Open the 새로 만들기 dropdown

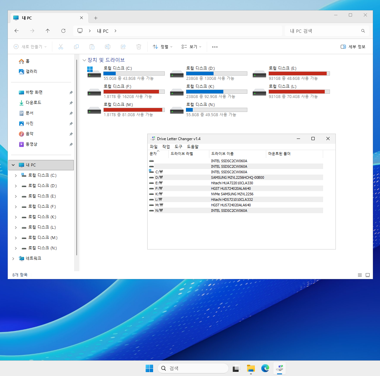pyautogui.click(x=30, y=47)
